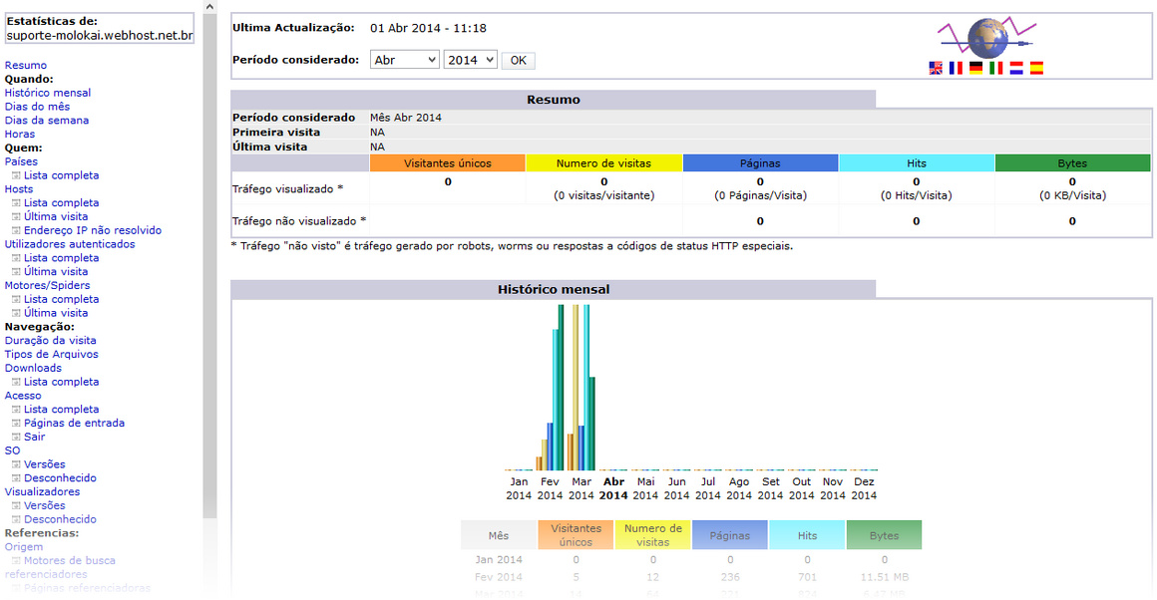
Task: Switch language using the British flag
Action: tap(936, 69)
